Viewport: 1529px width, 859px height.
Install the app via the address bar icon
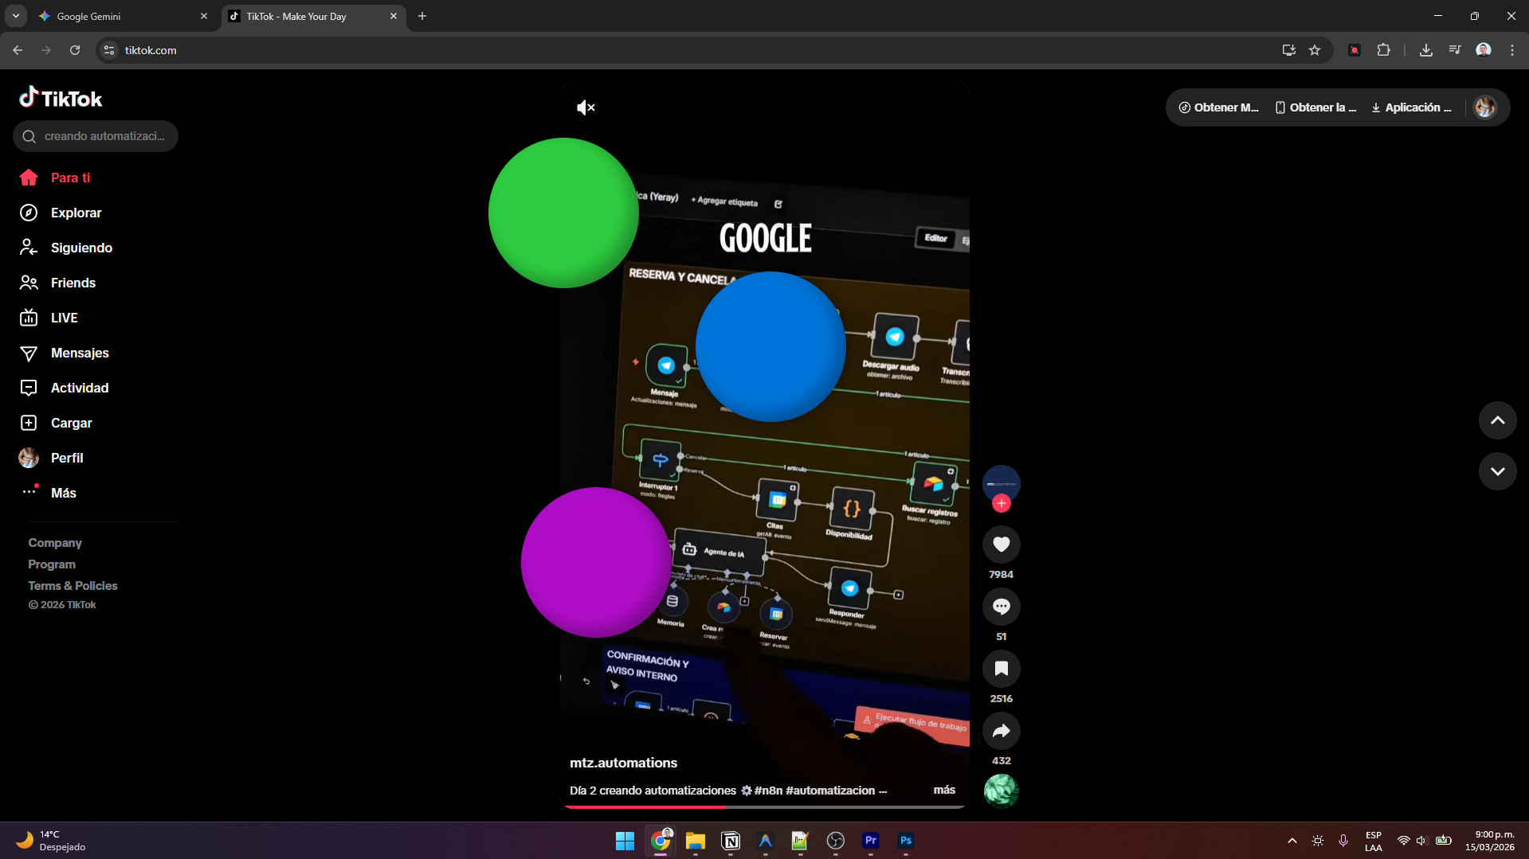click(1289, 50)
